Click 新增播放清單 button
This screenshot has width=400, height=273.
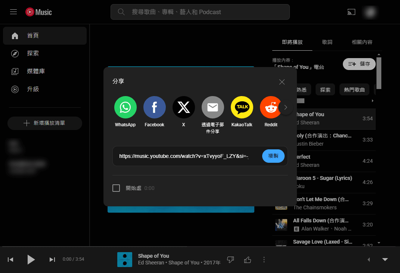[45, 123]
